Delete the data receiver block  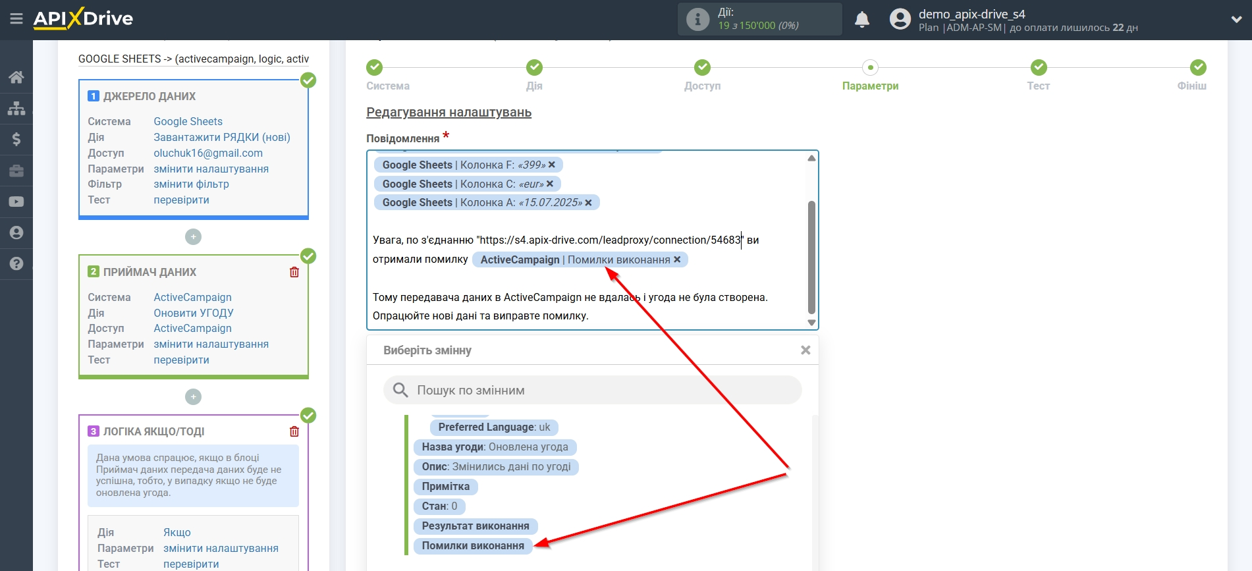[x=294, y=272]
